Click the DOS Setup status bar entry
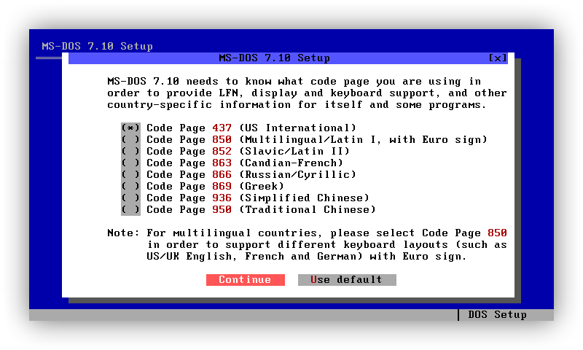Screen dimensions: 583x350 pyautogui.click(x=497, y=315)
